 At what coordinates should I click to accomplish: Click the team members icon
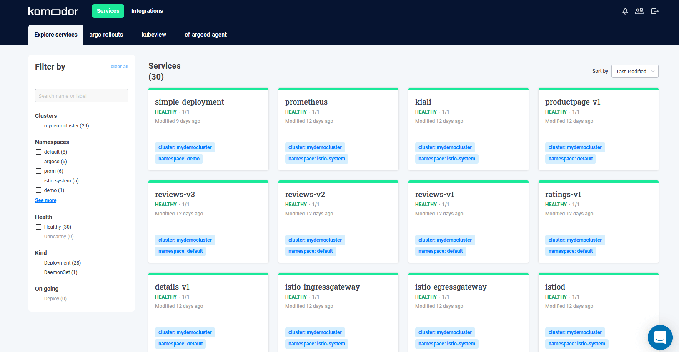click(639, 11)
